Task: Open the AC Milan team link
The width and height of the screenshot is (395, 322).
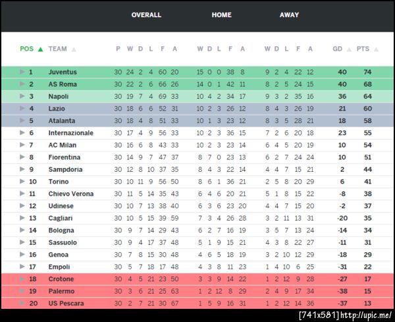Action: pos(63,145)
